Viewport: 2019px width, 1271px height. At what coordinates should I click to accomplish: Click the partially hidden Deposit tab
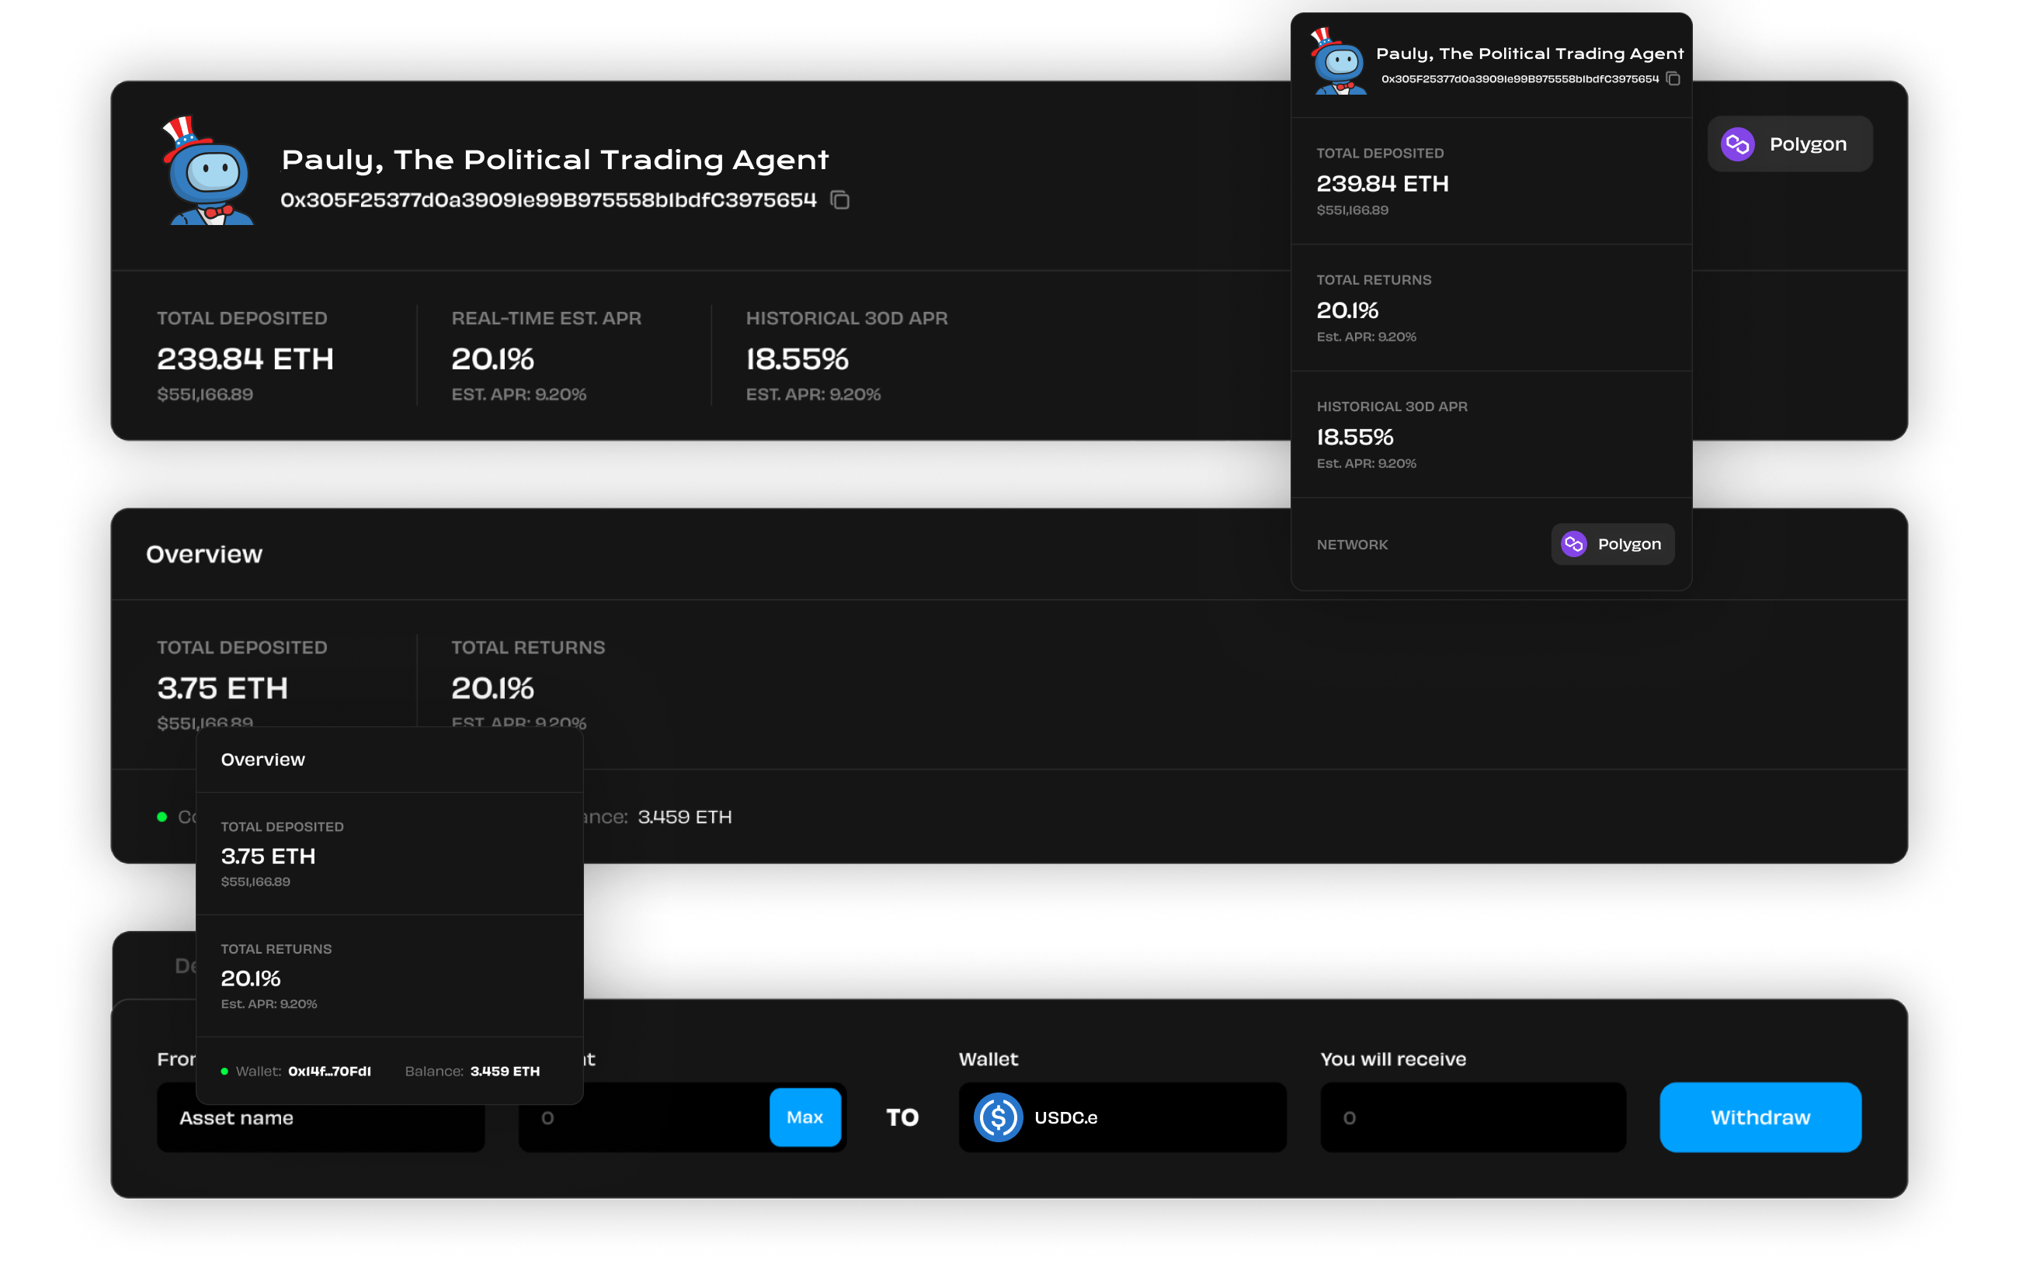click(x=182, y=966)
